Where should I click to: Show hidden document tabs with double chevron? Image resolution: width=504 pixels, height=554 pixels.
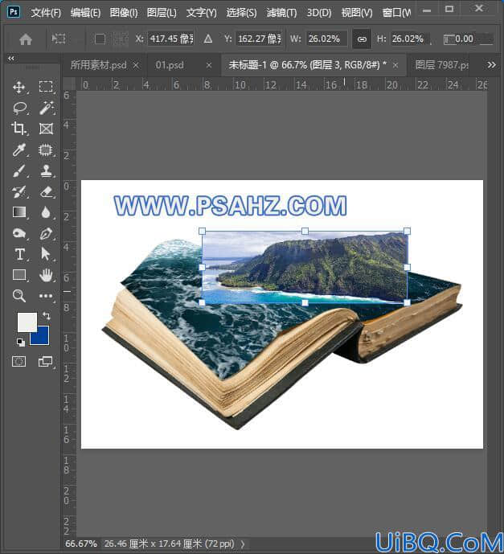click(x=491, y=64)
